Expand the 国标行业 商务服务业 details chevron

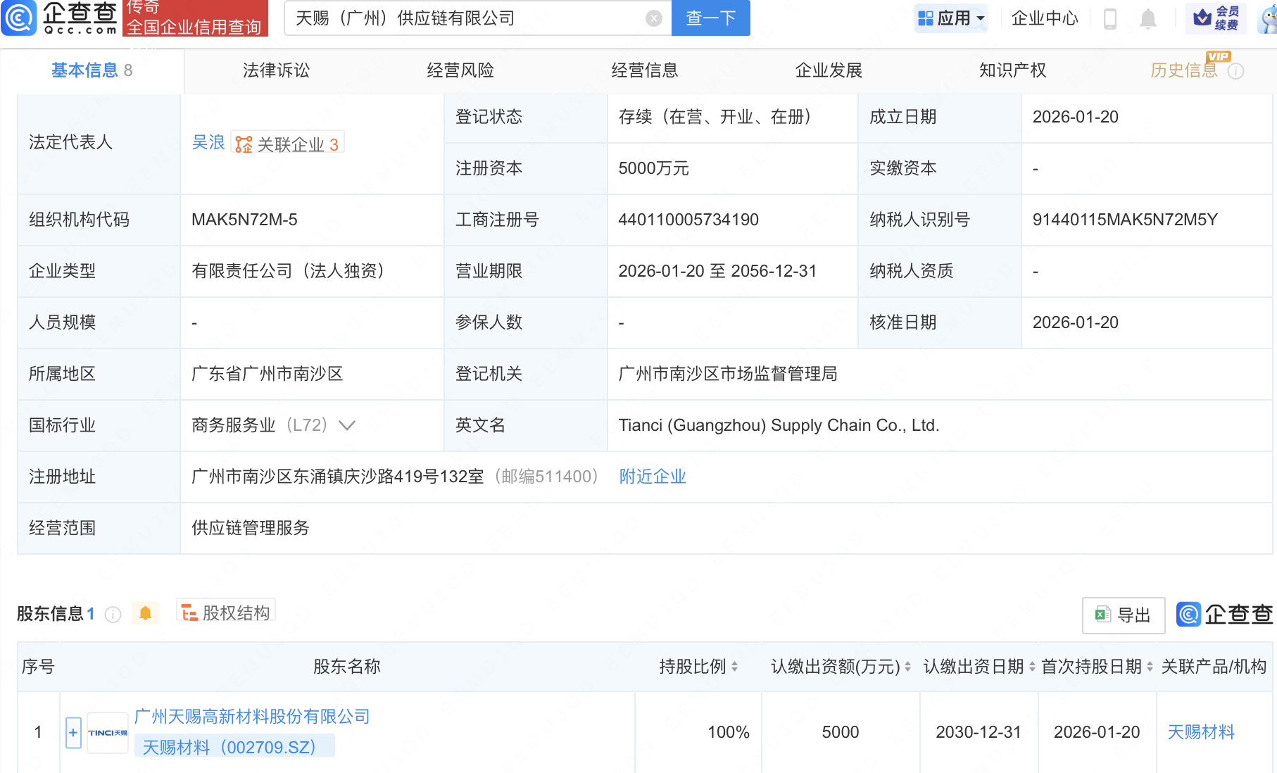(x=346, y=425)
